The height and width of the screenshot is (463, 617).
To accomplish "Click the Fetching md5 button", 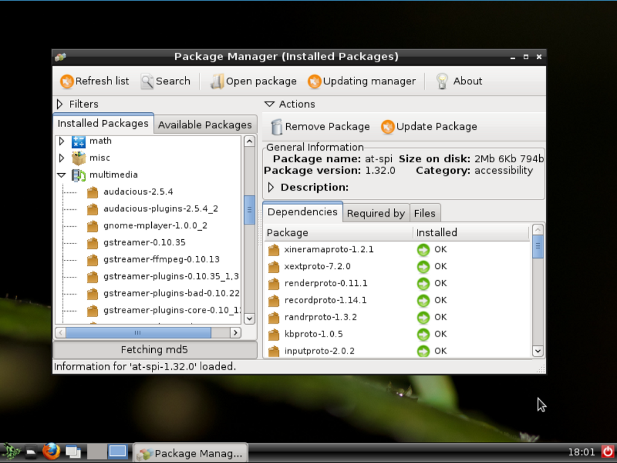I will point(155,350).
